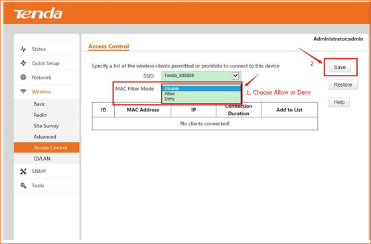Click the Status pulse icon
The width and height of the screenshot is (371, 244).
(23, 49)
